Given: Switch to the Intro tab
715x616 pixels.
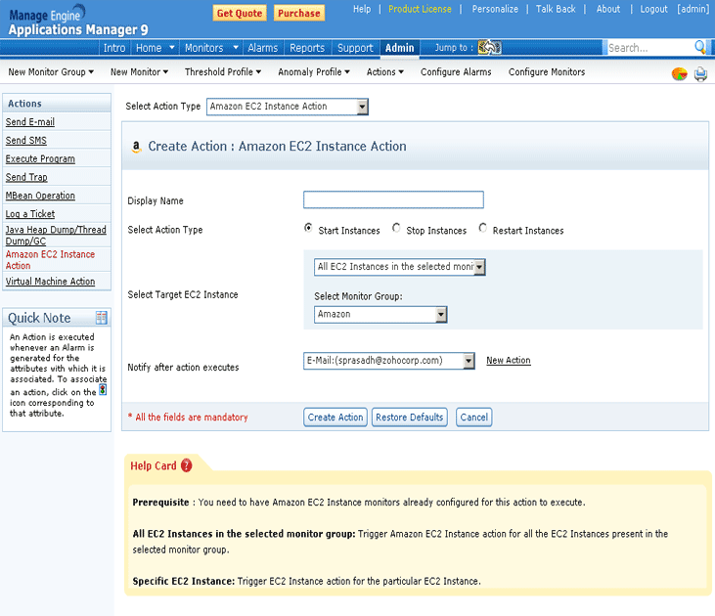Looking at the screenshot, I should point(114,48).
